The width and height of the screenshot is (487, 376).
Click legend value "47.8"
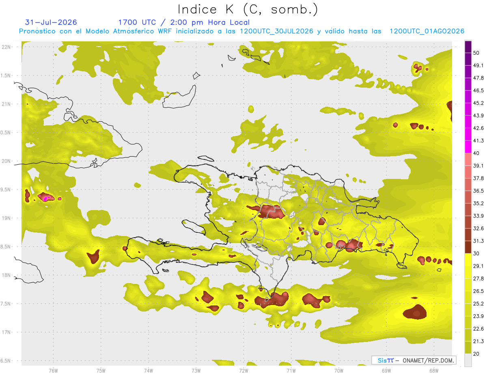click(x=478, y=78)
